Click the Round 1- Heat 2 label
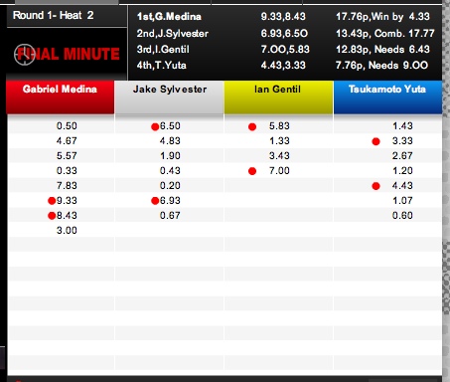The height and width of the screenshot is (382, 450). coord(53,15)
